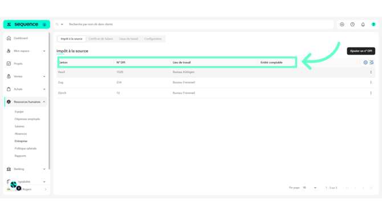382x215 pixels.
Task: Click the Dashboard label in the sidebar
Action: click(21, 38)
